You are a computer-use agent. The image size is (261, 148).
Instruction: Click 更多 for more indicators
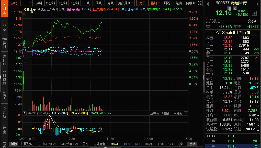[180, 144]
